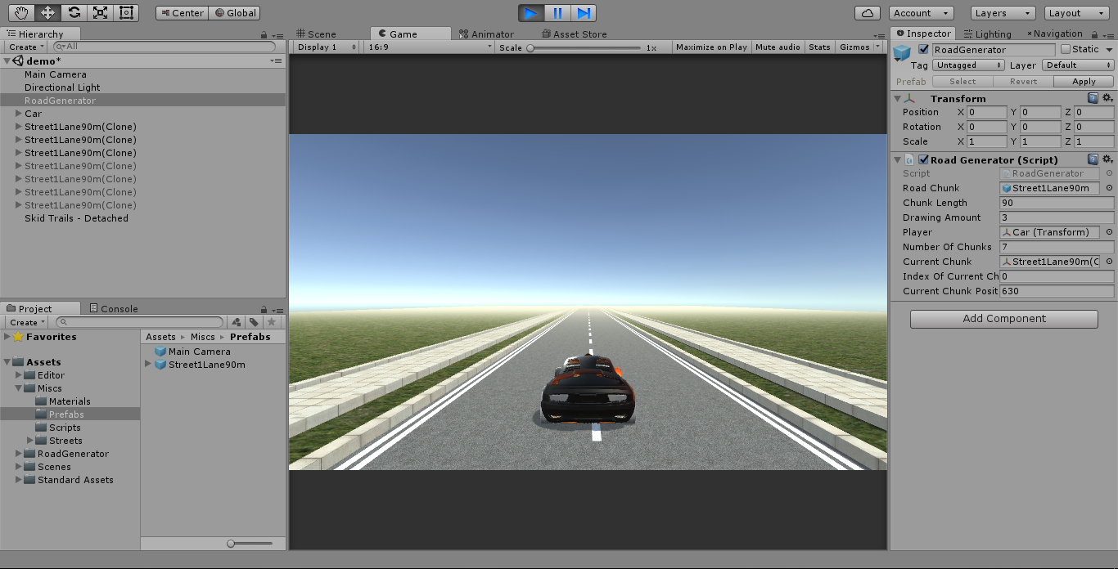Open the Layers dropdown
The image size is (1118, 569).
(1003, 13)
